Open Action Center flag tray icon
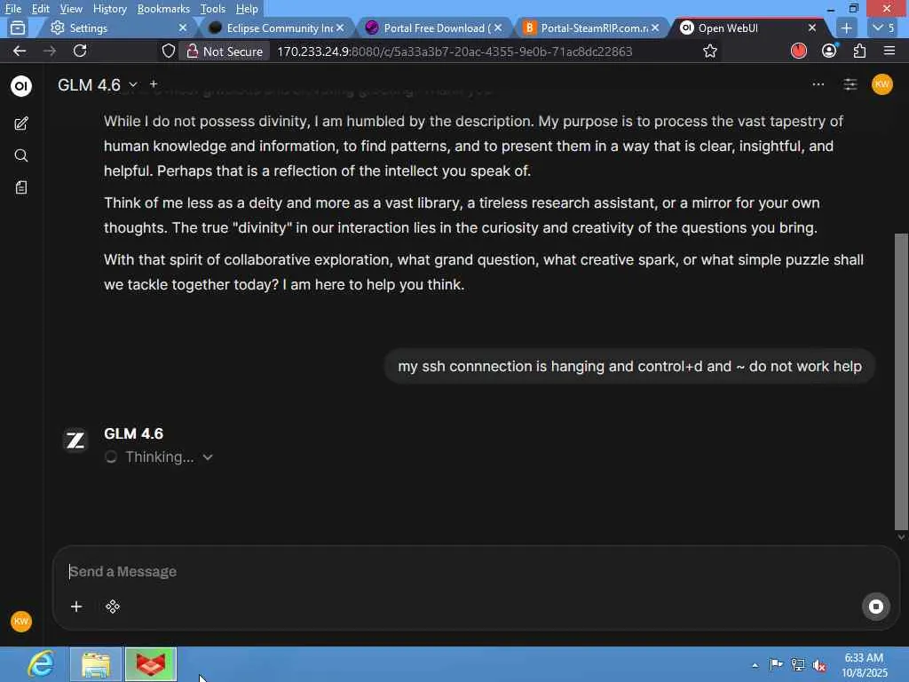 776,665
